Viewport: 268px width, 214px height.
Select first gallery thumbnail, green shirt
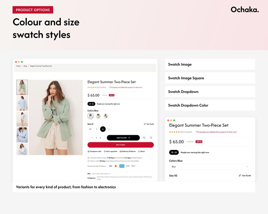coord(22,87)
